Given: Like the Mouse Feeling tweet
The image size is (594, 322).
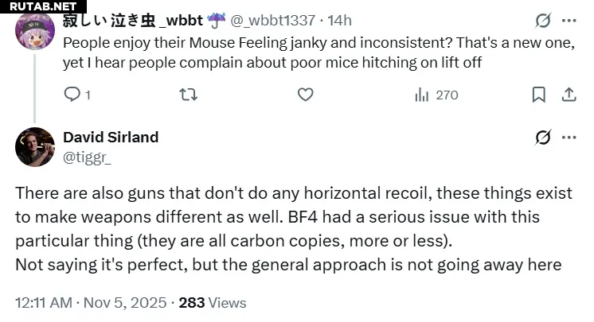Looking at the screenshot, I should point(305,95).
